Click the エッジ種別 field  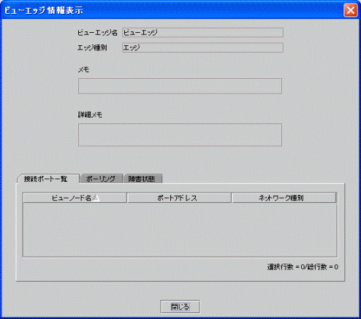[x=202, y=47]
